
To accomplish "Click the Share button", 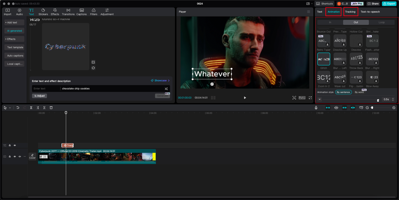I will click(x=373, y=4).
